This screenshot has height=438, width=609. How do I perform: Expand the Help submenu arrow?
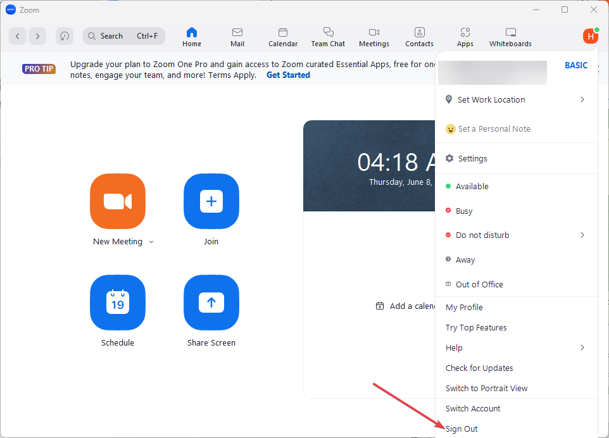582,347
